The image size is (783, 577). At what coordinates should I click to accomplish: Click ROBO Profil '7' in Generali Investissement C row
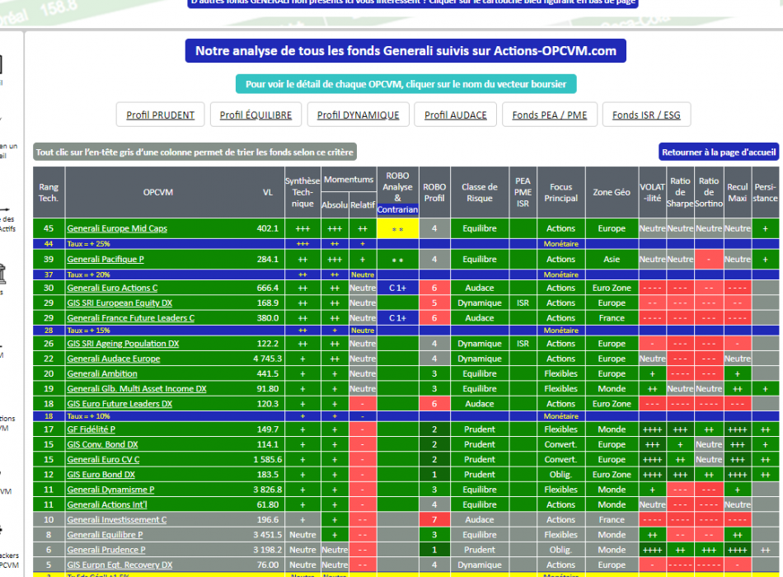[x=434, y=519]
